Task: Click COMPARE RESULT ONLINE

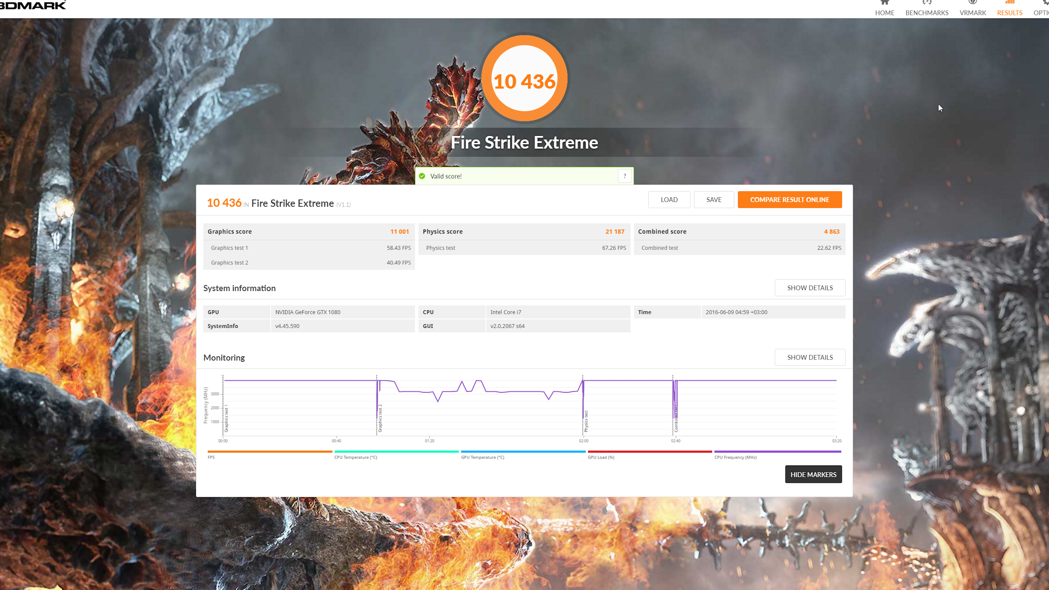Action: pyautogui.click(x=789, y=199)
